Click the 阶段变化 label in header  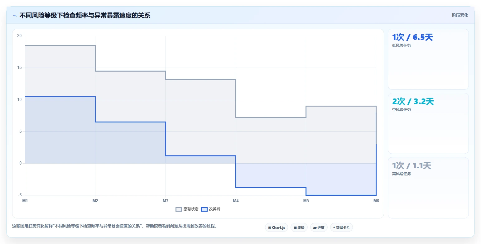click(x=460, y=15)
